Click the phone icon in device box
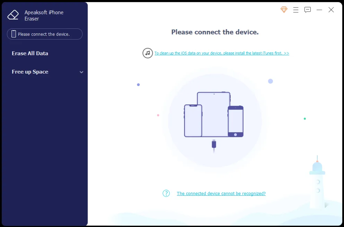Viewport: 344px width, 227px height. [x=14, y=34]
